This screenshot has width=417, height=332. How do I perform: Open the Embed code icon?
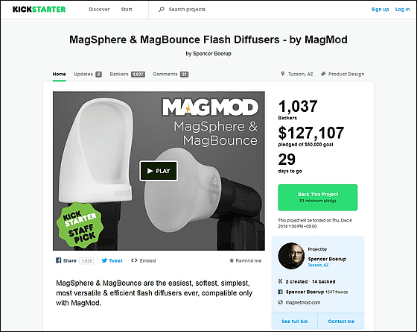coord(134,260)
